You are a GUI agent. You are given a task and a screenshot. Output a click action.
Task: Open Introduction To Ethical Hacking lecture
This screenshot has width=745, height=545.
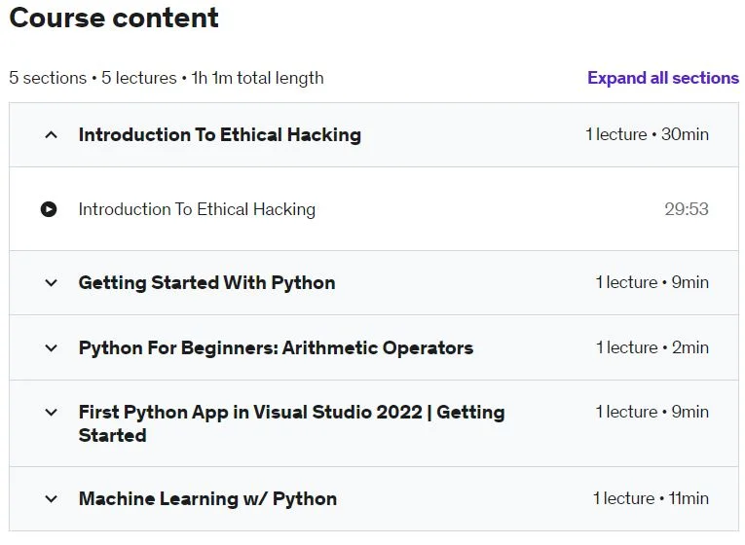pos(197,209)
